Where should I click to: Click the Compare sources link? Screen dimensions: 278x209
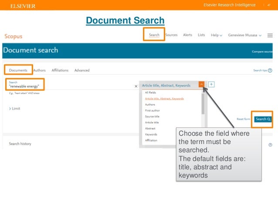click(262, 51)
